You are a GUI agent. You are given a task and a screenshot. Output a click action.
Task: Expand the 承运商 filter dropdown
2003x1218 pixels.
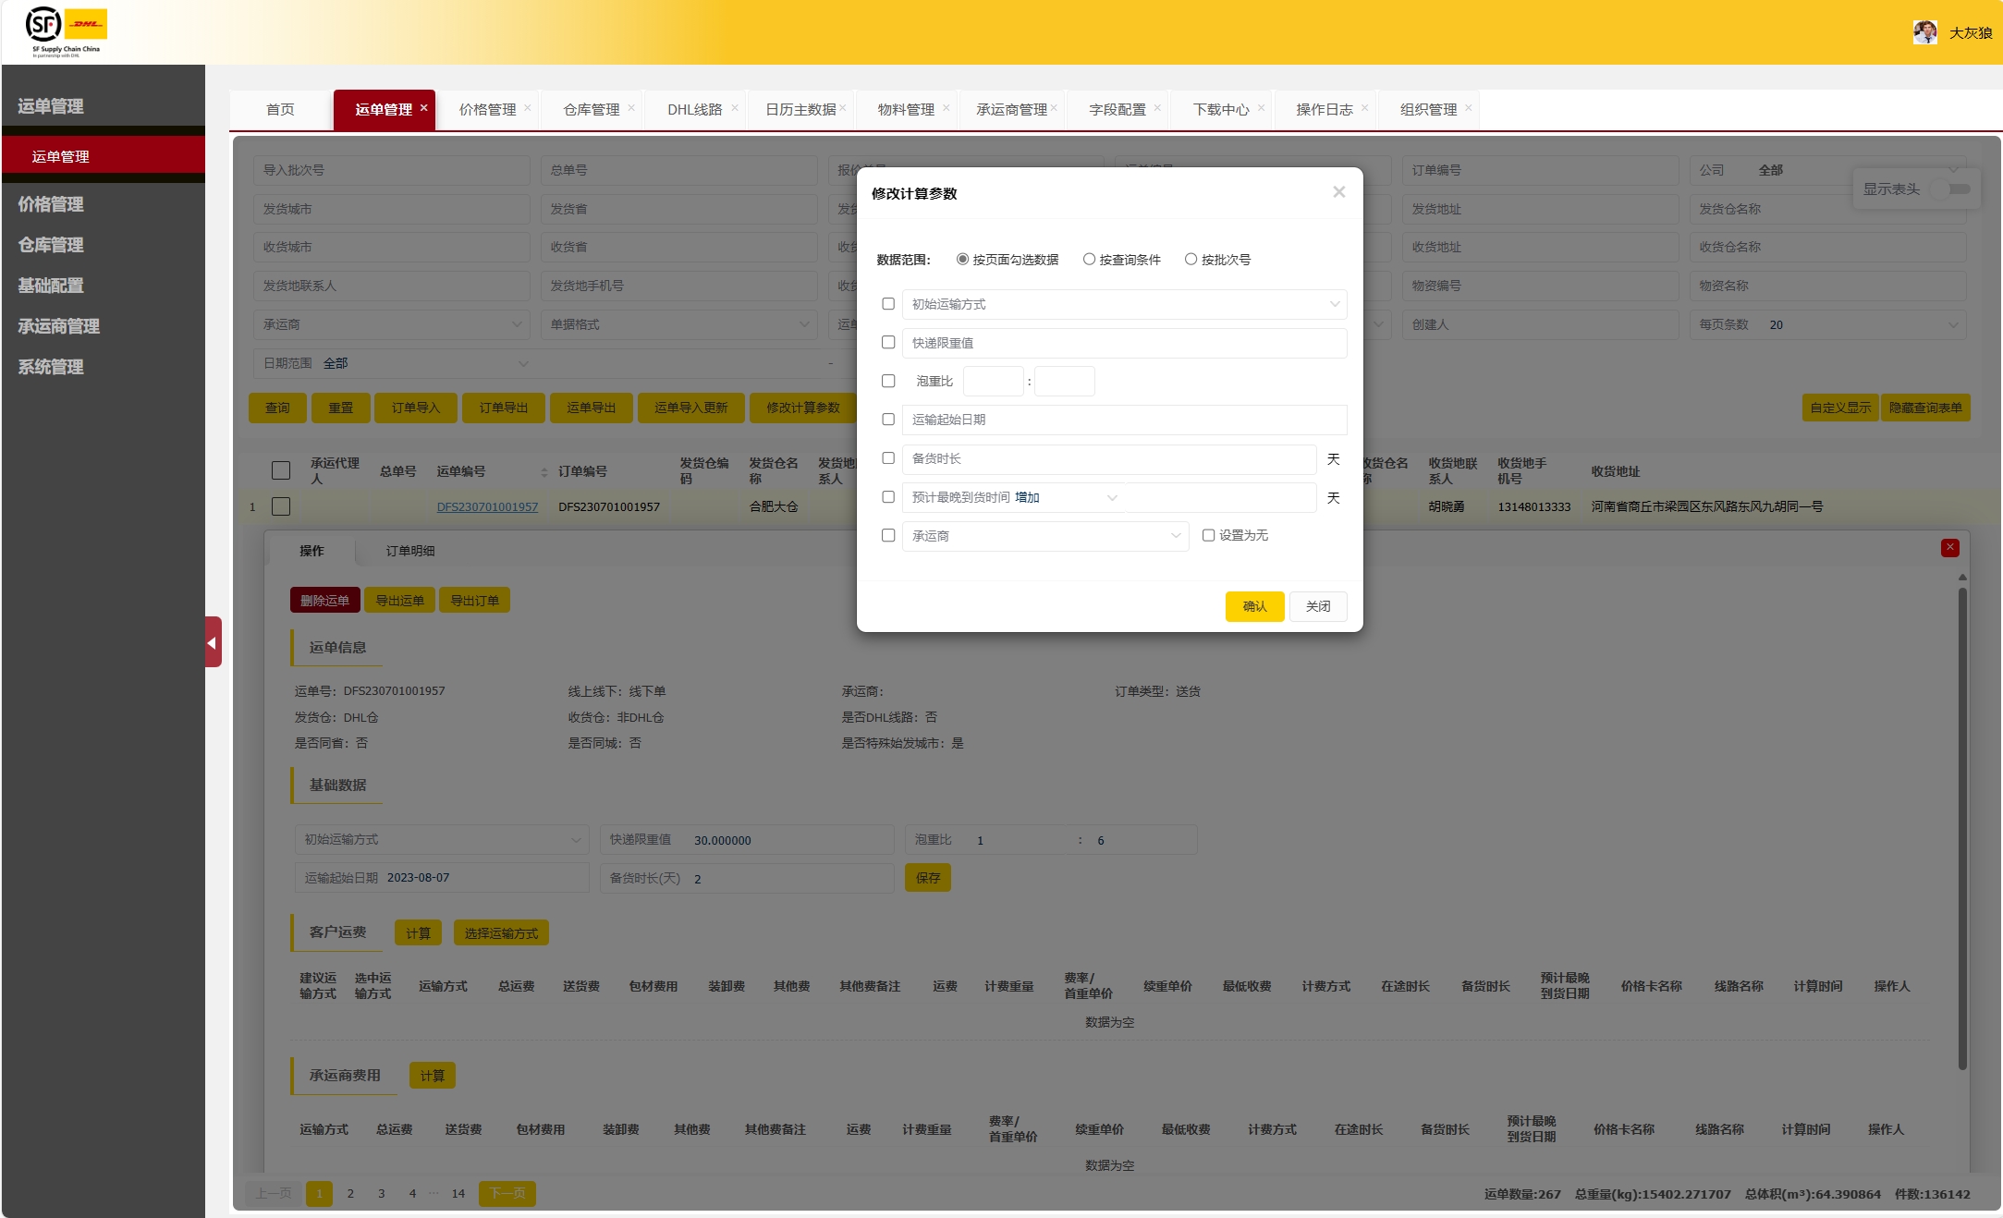(391, 324)
